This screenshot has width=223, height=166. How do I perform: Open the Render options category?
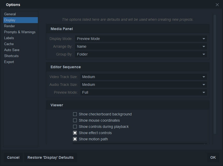[9, 26]
